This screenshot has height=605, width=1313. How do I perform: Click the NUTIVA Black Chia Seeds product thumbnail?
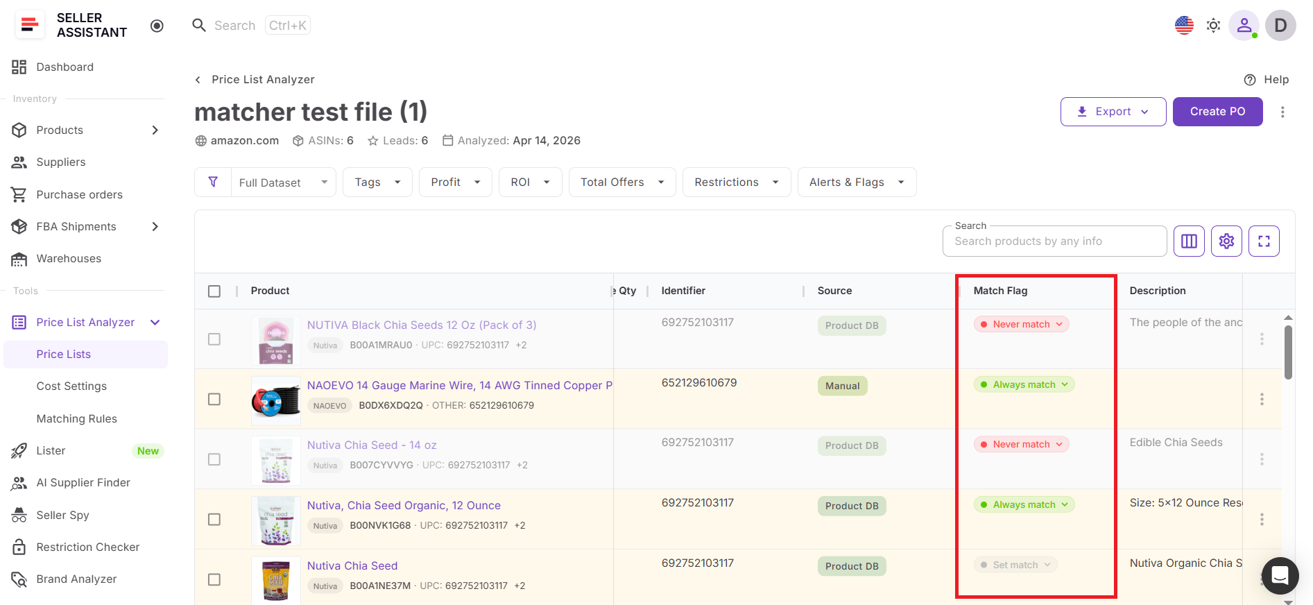tap(276, 340)
